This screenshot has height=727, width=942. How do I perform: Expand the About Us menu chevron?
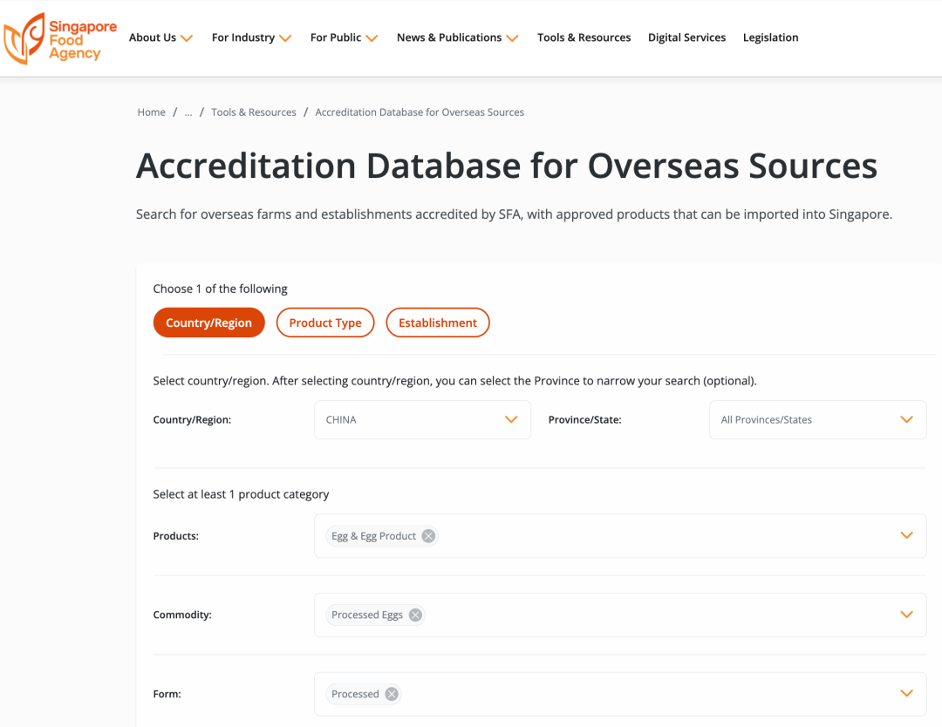187,38
